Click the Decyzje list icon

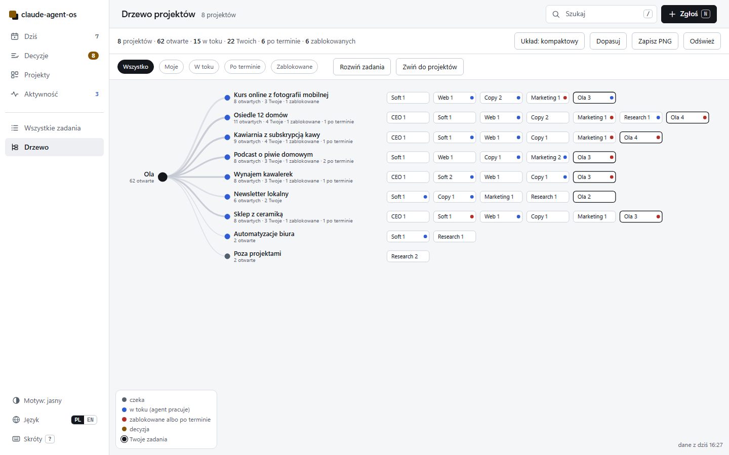tap(15, 56)
